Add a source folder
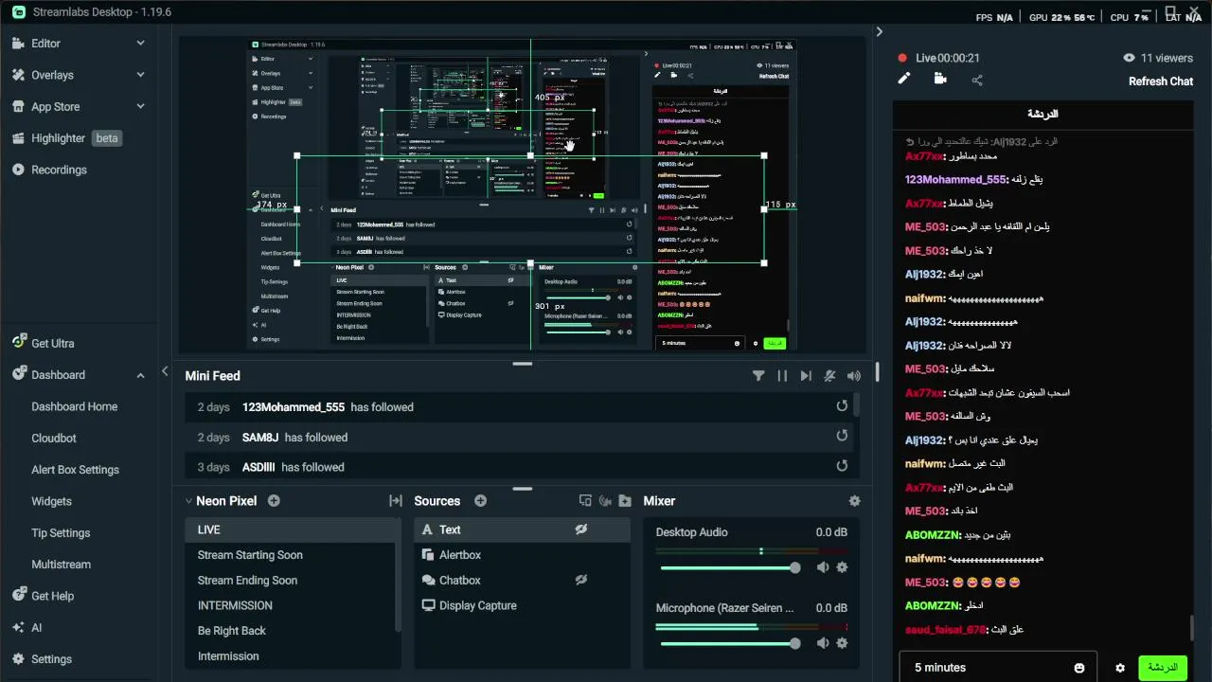Screen dimensions: 1212x682 [625, 501]
